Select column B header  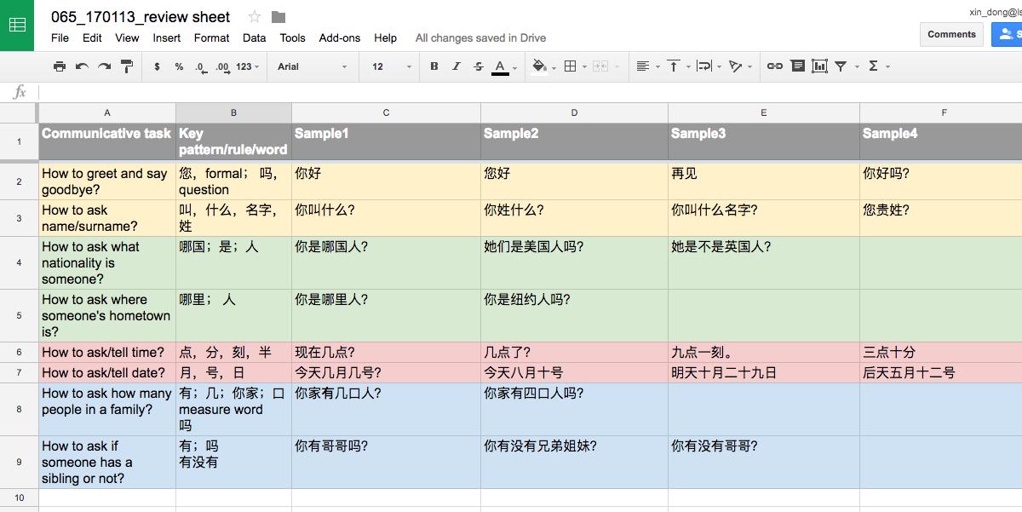point(233,112)
